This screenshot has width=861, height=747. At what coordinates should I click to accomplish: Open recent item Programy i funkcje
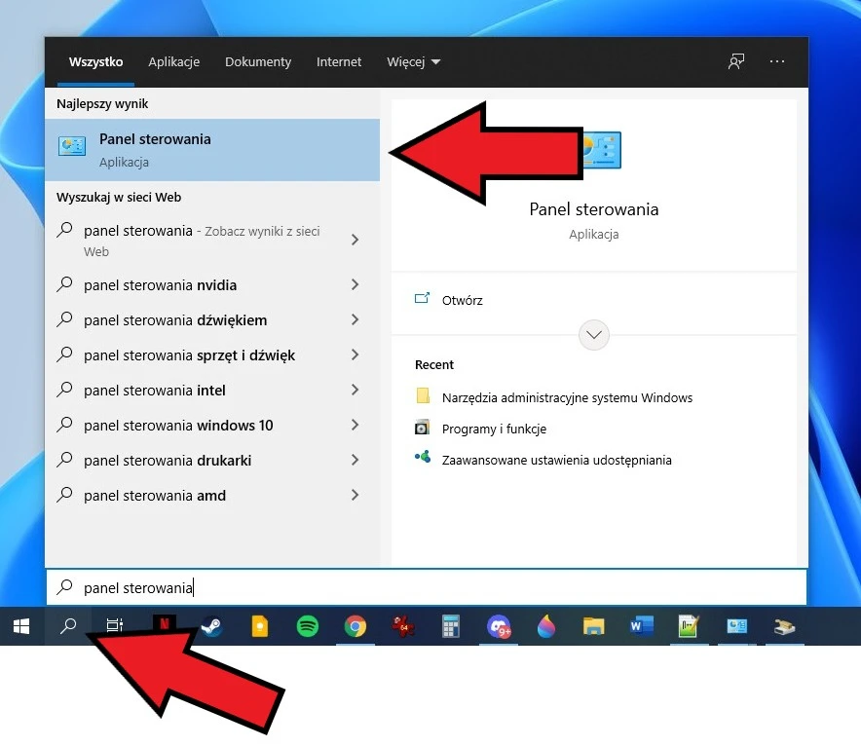point(494,429)
